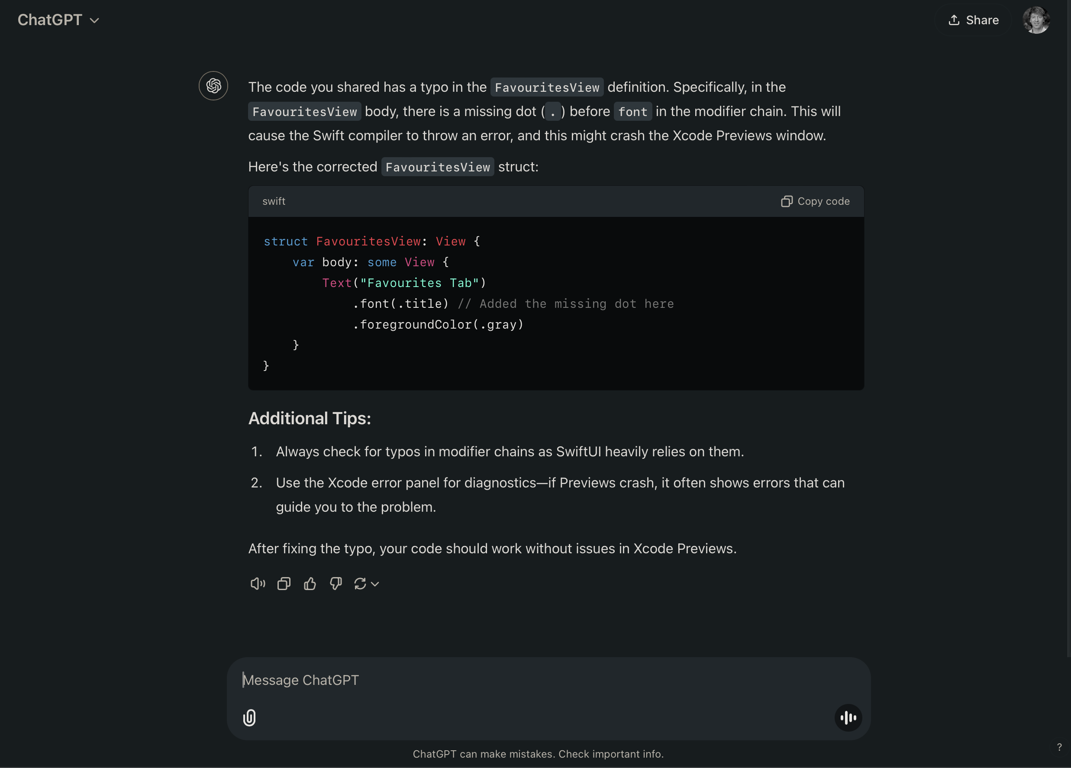Give the response a thumbs down
1071x768 pixels.
click(336, 584)
